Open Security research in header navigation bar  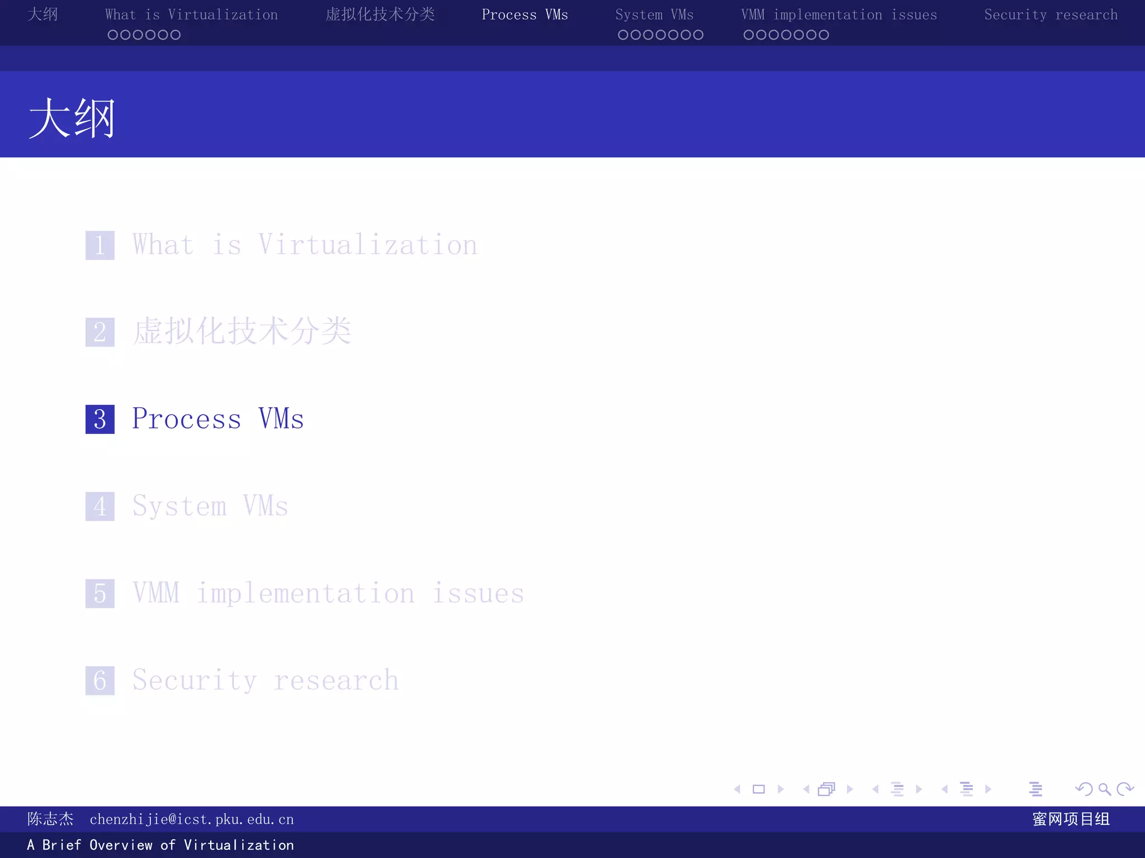tap(1051, 15)
